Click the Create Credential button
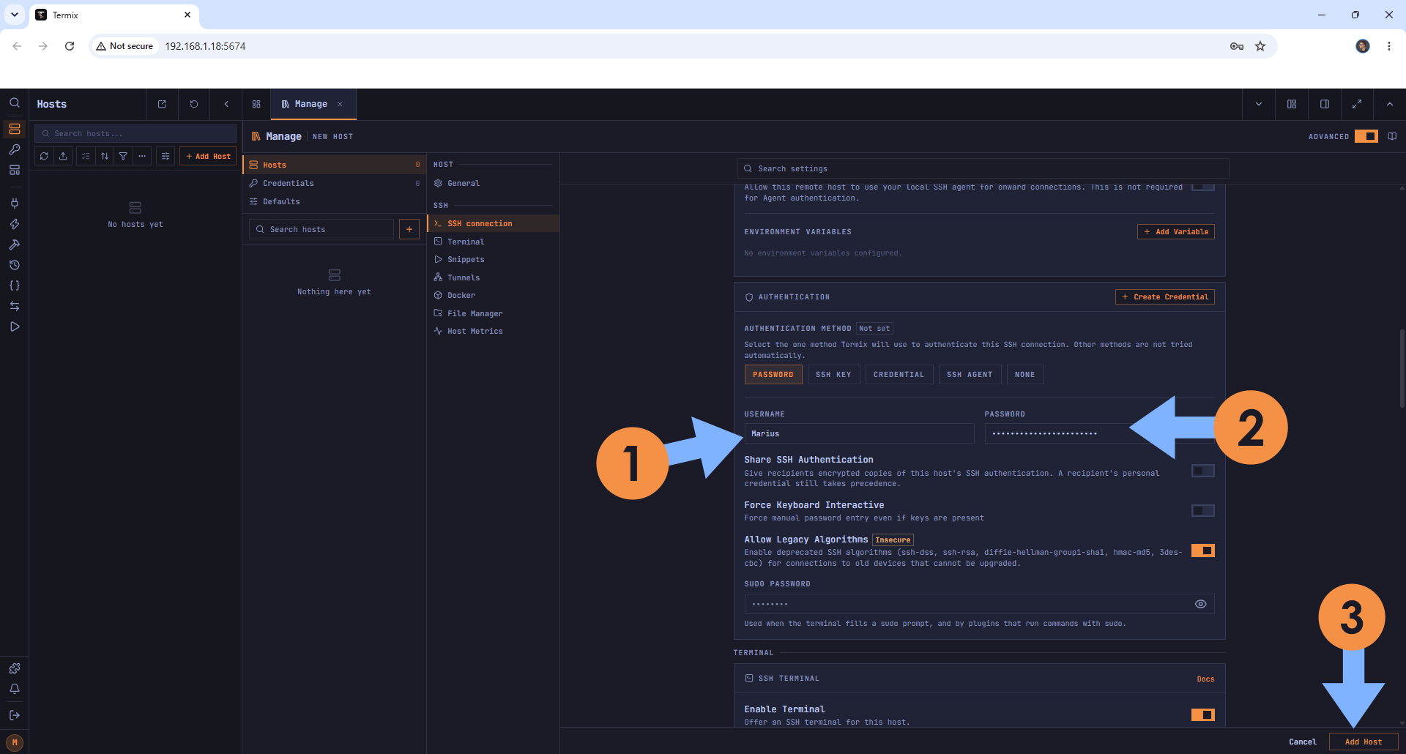The width and height of the screenshot is (1406, 754). point(1165,296)
